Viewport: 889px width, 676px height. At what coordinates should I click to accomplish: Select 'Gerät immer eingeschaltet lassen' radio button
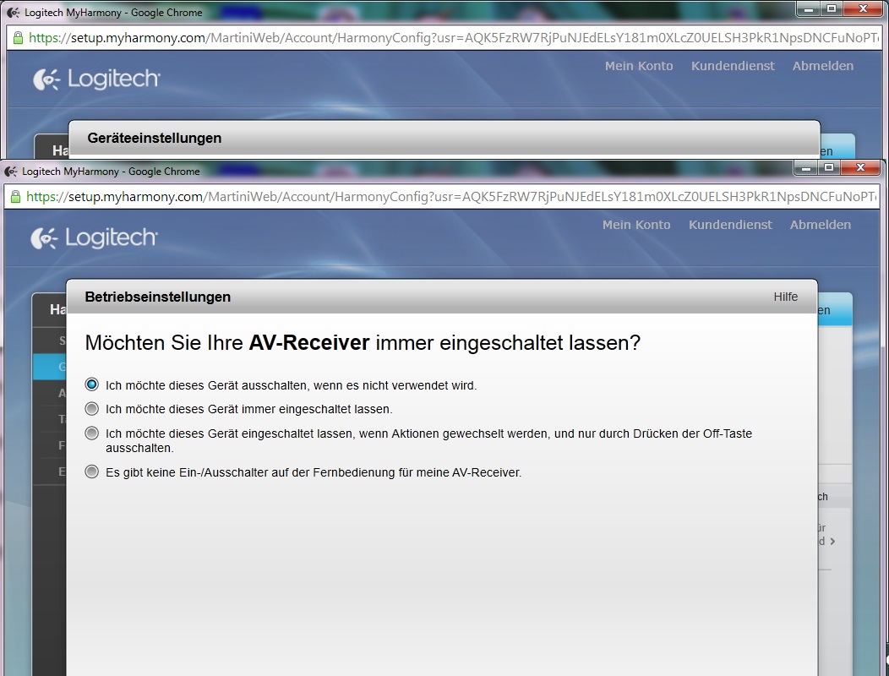(x=92, y=409)
